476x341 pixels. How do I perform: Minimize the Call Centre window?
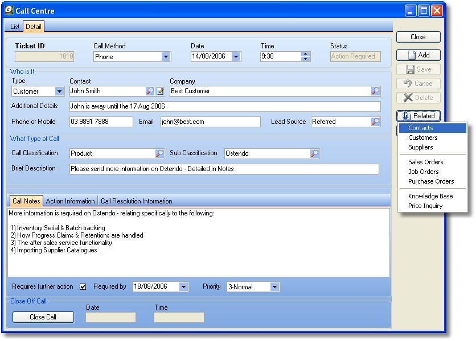tap(411, 11)
